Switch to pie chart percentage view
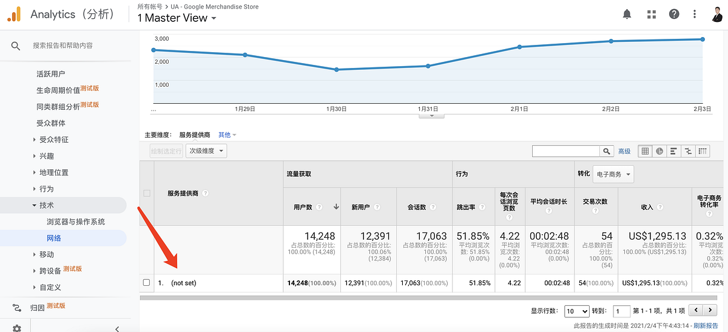This screenshot has width=728, height=332. pos(659,151)
